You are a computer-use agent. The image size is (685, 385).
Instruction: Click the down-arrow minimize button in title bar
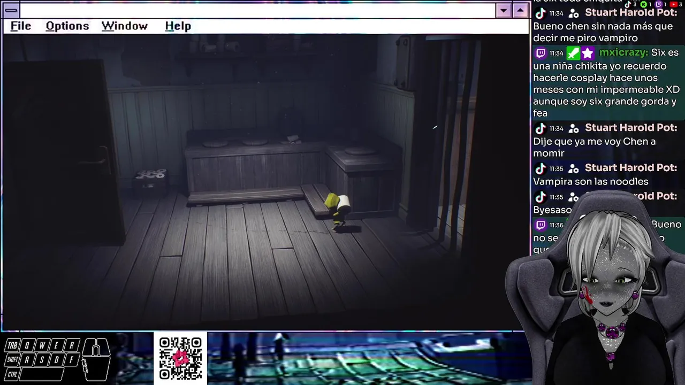pyautogui.click(x=503, y=10)
